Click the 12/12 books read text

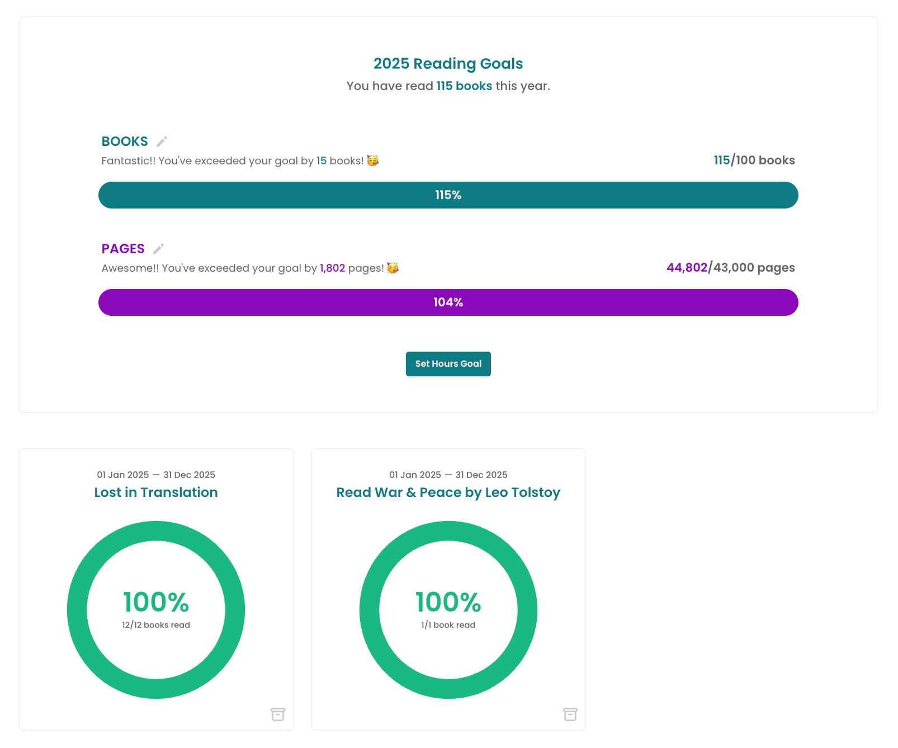pyautogui.click(x=156, y=625)
